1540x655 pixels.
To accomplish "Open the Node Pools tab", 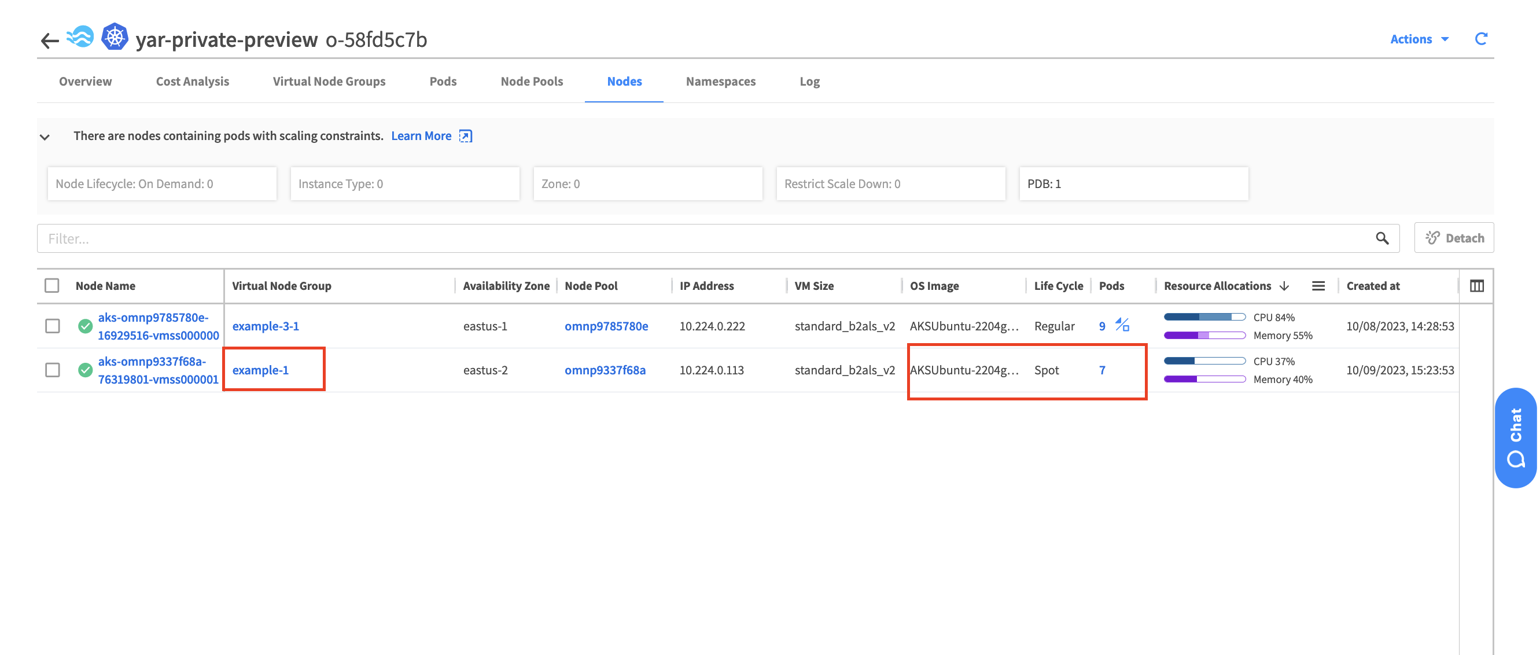I will [532, 82].
